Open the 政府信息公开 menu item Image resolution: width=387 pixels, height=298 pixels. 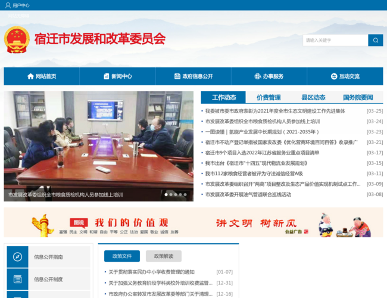(x=193, y=76)
